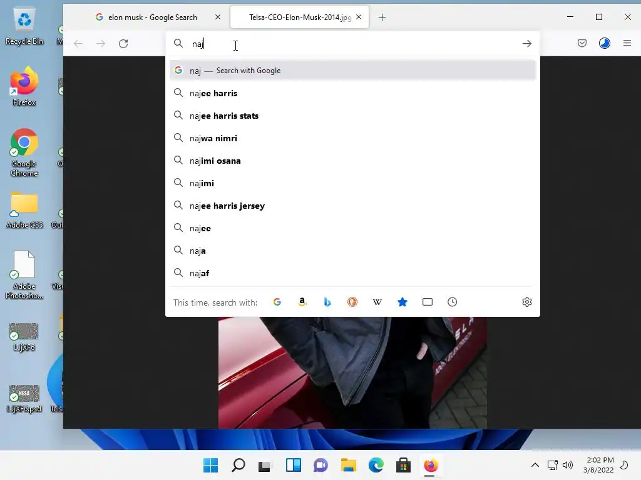Search open tabs icon

[428, 302]
